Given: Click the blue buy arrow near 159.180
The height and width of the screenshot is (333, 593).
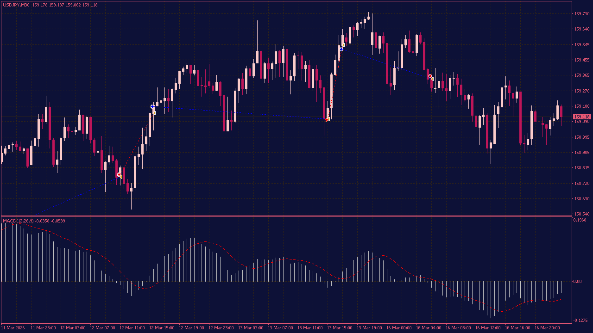Looking at the screenshot, I should (152, 107).
